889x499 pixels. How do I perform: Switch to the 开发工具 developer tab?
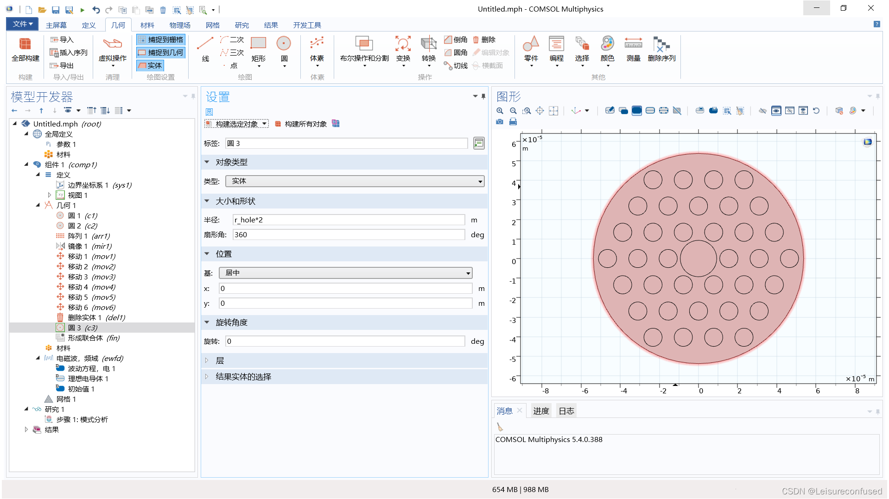point(307,25)
